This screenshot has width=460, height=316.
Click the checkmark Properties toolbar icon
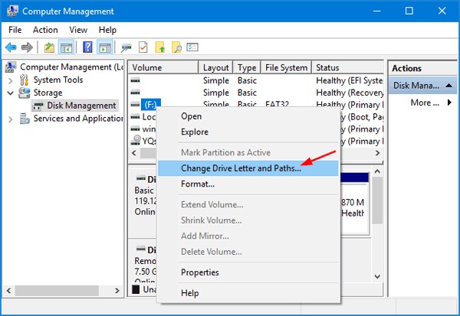tap(142, 47)
